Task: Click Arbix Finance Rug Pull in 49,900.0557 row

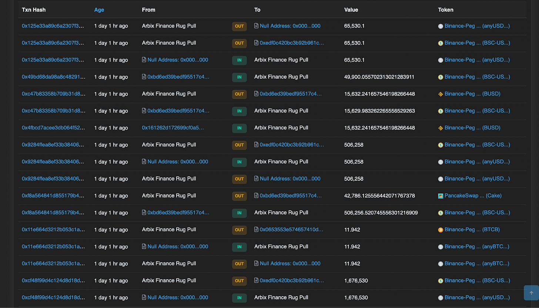Action: point(281,77)
